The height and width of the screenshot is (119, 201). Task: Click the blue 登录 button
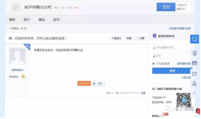(172, 71)
